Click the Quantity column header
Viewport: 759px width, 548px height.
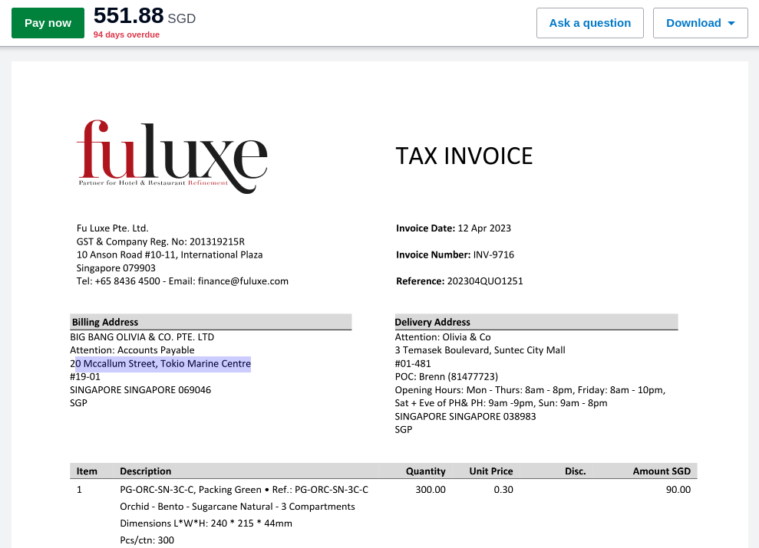[425, 471]
